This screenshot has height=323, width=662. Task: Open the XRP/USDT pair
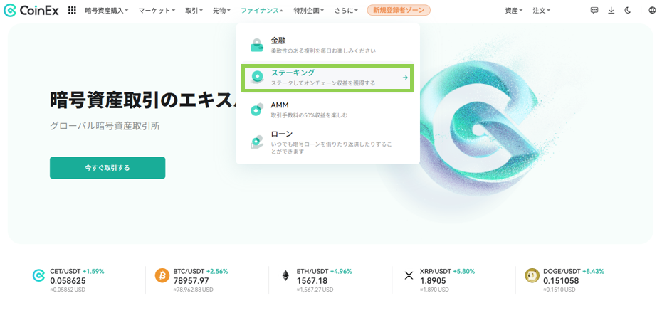click(x=436, y=271)
